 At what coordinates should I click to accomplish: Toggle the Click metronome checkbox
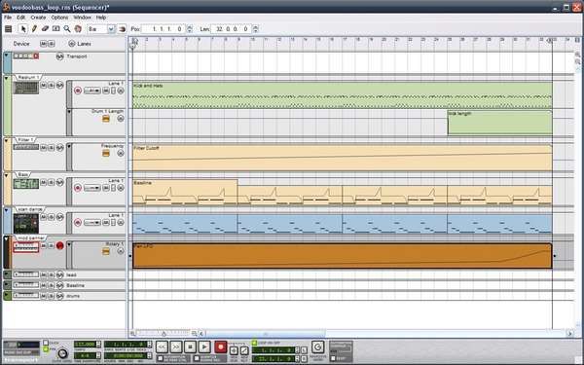(46, 343)
